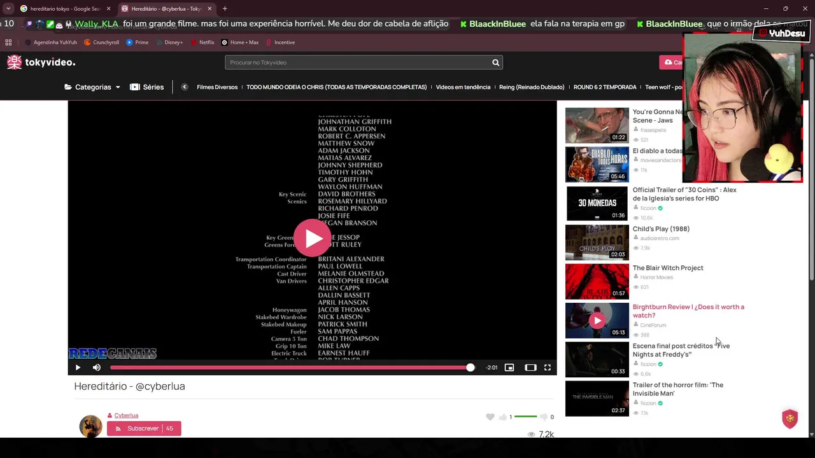This screenshot has width=815, height=458.
Task: Open 'Escena final post créditos' title link
Action: [681, 350]
